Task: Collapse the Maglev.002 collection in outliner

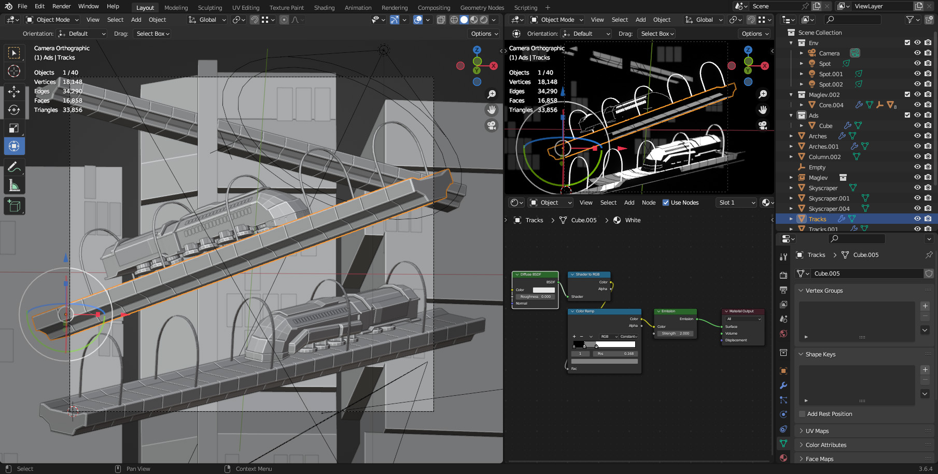Action: (x=791, y=95)
